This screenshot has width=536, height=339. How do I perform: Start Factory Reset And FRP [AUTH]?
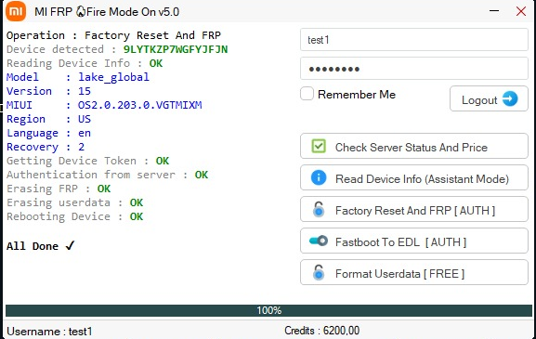click(414, 209)
